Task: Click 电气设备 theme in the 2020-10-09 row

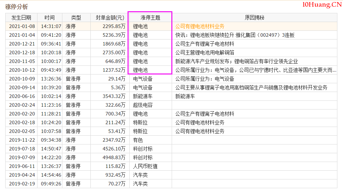Action: (143, 79)
